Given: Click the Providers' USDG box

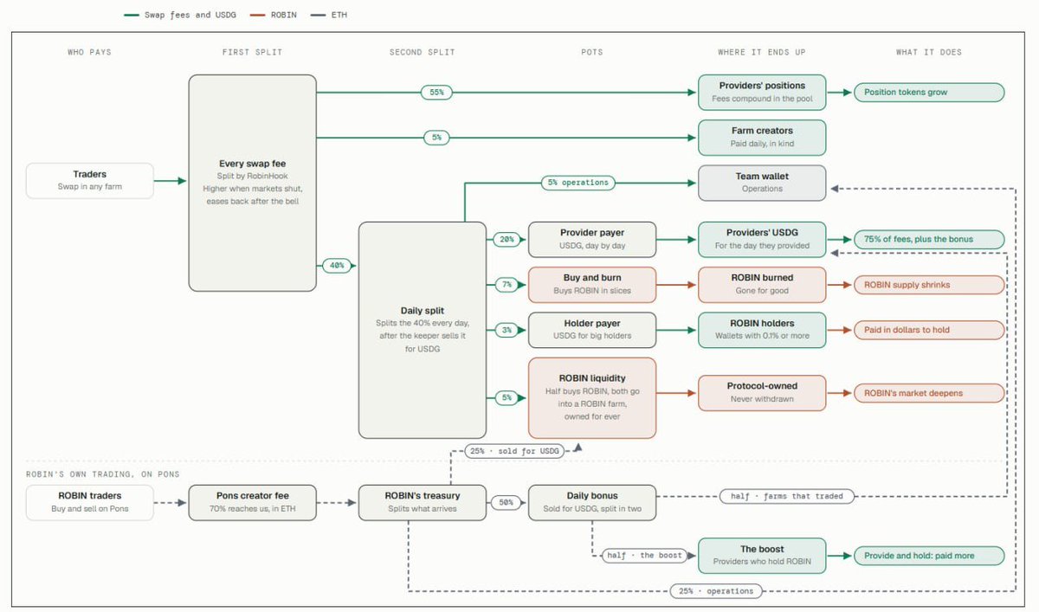Looking at the screenshot, I should pos(762,239).
